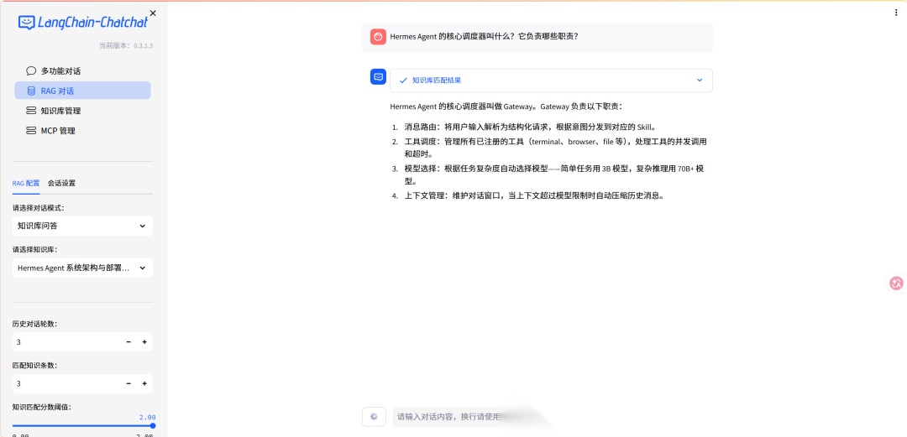Click the database icon beside RAG 对话

(x=31, y=91)
